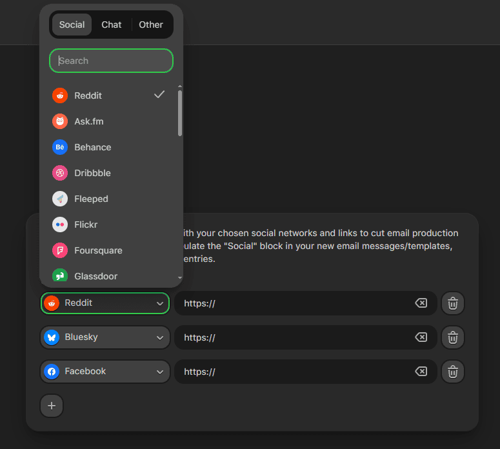Click the Foursquare logo icon

(x=60, y=250)
